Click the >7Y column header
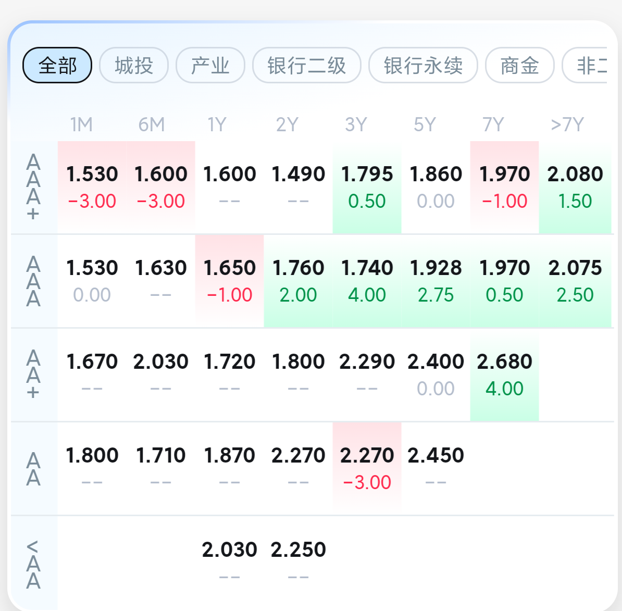Image resolution: width=622 pixels, height=611 pixels. click(x=567, y=125)
